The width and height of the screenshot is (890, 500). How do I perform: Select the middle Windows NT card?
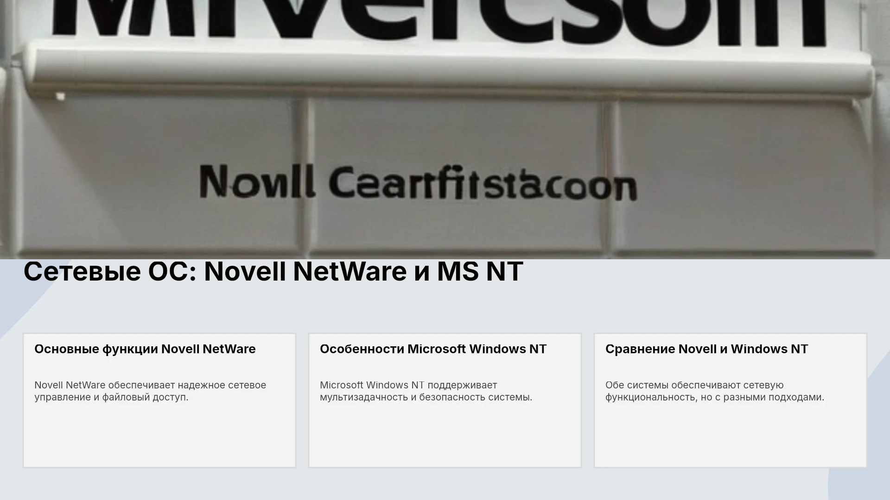coord(445,400)
